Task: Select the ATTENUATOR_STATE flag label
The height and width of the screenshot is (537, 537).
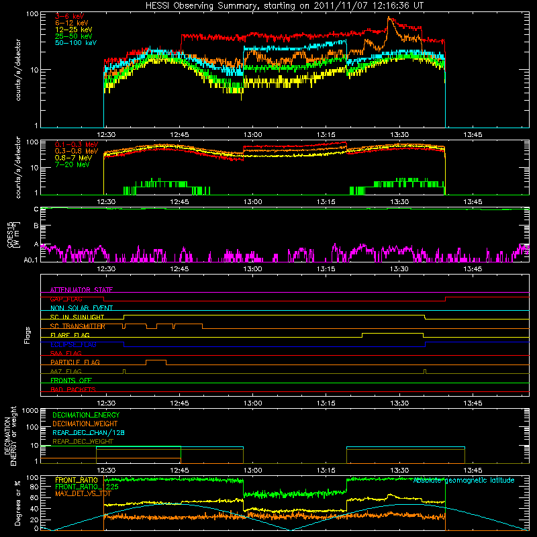Action: [81, 290]
